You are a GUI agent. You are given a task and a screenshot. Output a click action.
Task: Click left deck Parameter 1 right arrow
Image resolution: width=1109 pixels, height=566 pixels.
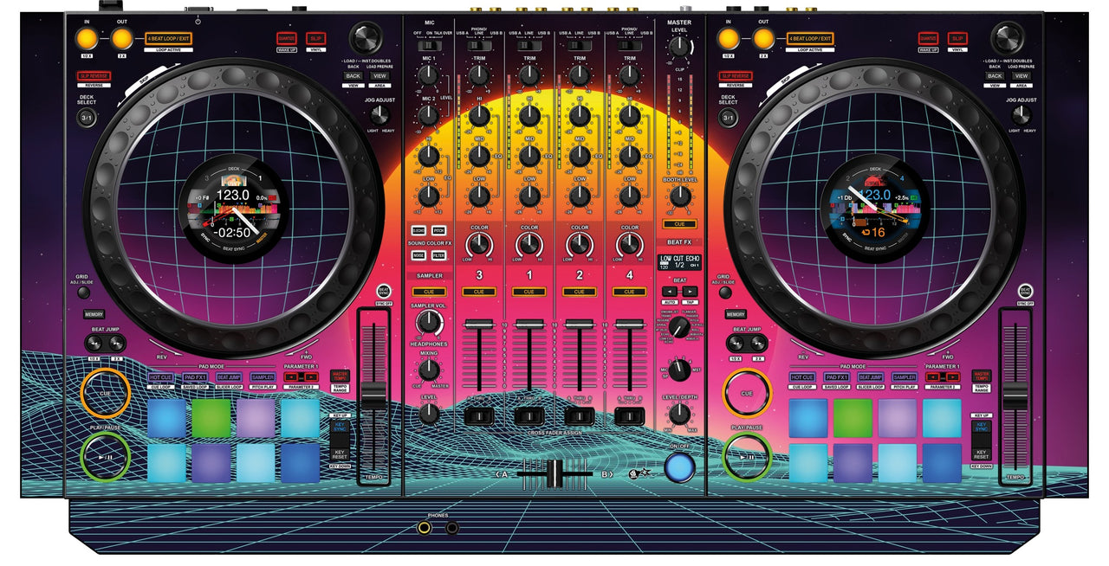310,377
